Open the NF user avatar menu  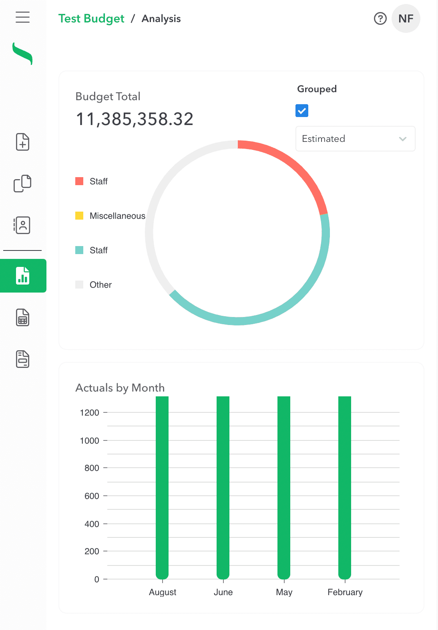[406, 18]
